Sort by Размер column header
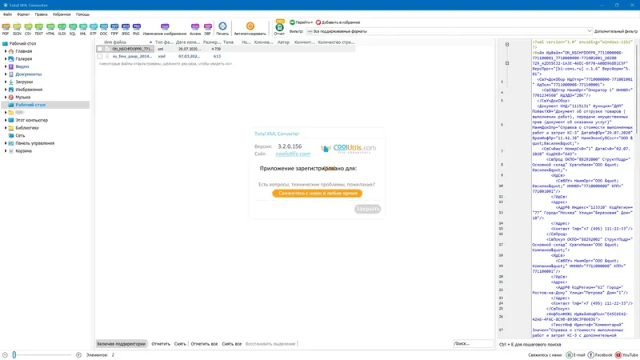Image resolution: width=640 pixels, height=360 pixels. tap(212, 42)
